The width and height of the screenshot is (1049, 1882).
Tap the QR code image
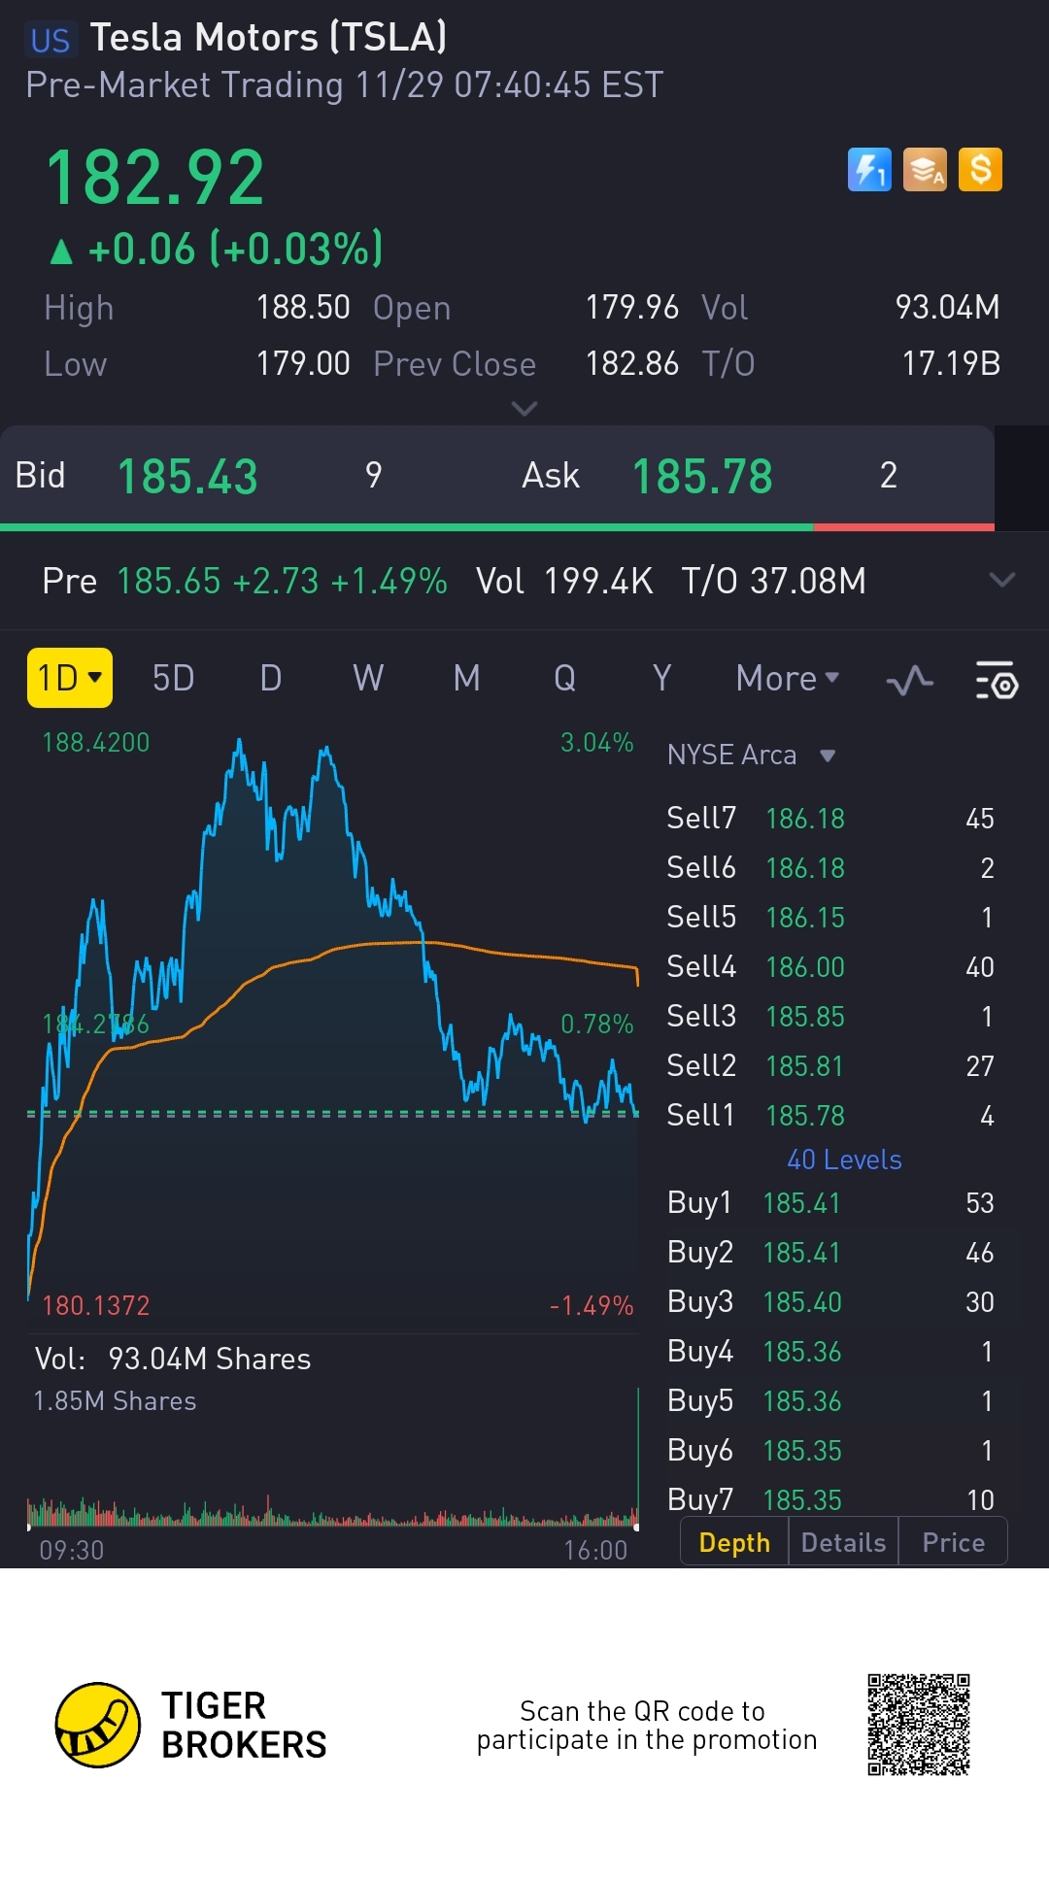(918, 1724)
